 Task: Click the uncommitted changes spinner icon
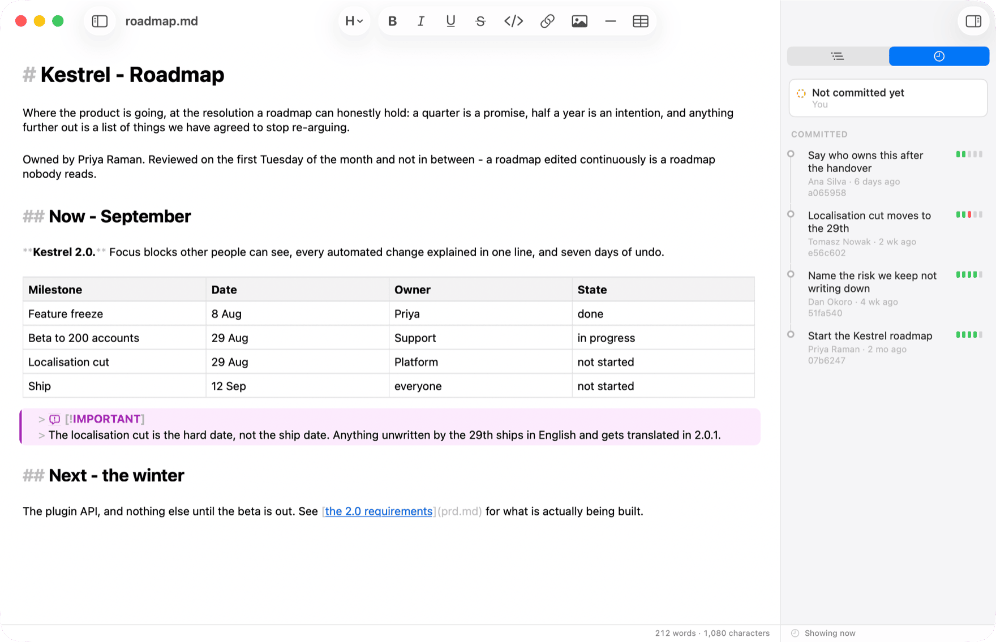[801, 93]
